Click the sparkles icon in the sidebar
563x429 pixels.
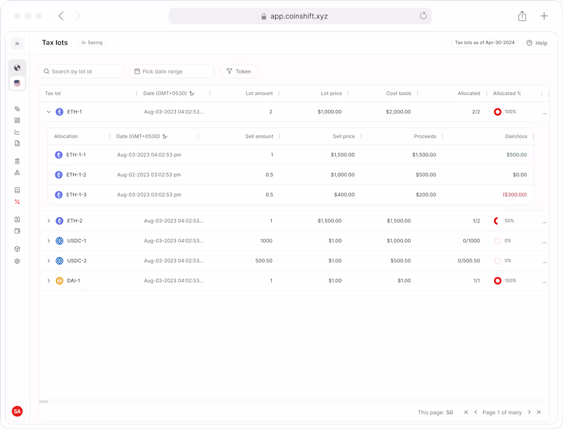(17, 108)
